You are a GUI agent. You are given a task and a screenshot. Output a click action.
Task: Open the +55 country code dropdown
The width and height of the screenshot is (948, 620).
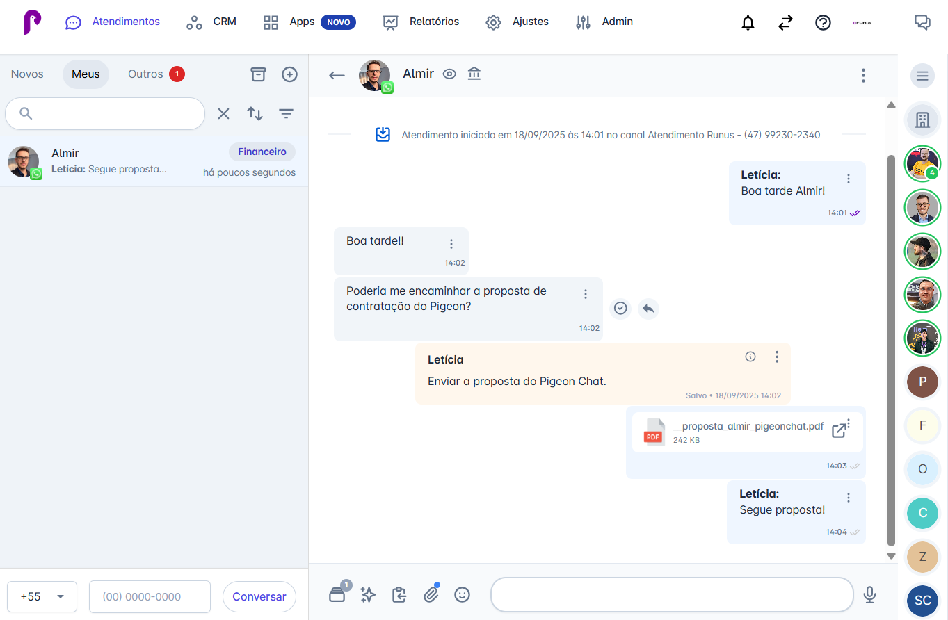tap(42, 596)
